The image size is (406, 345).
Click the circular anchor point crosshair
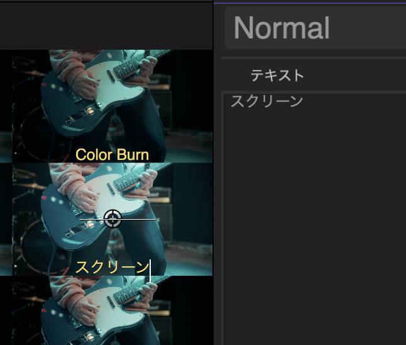coord(112,219)
